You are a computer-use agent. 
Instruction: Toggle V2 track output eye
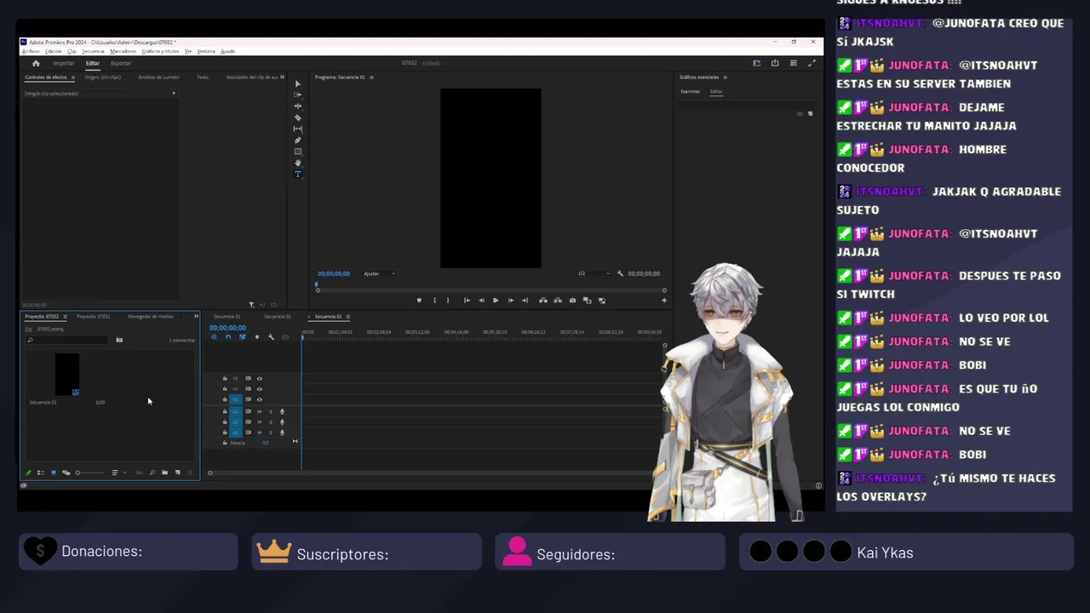point(260,389)
